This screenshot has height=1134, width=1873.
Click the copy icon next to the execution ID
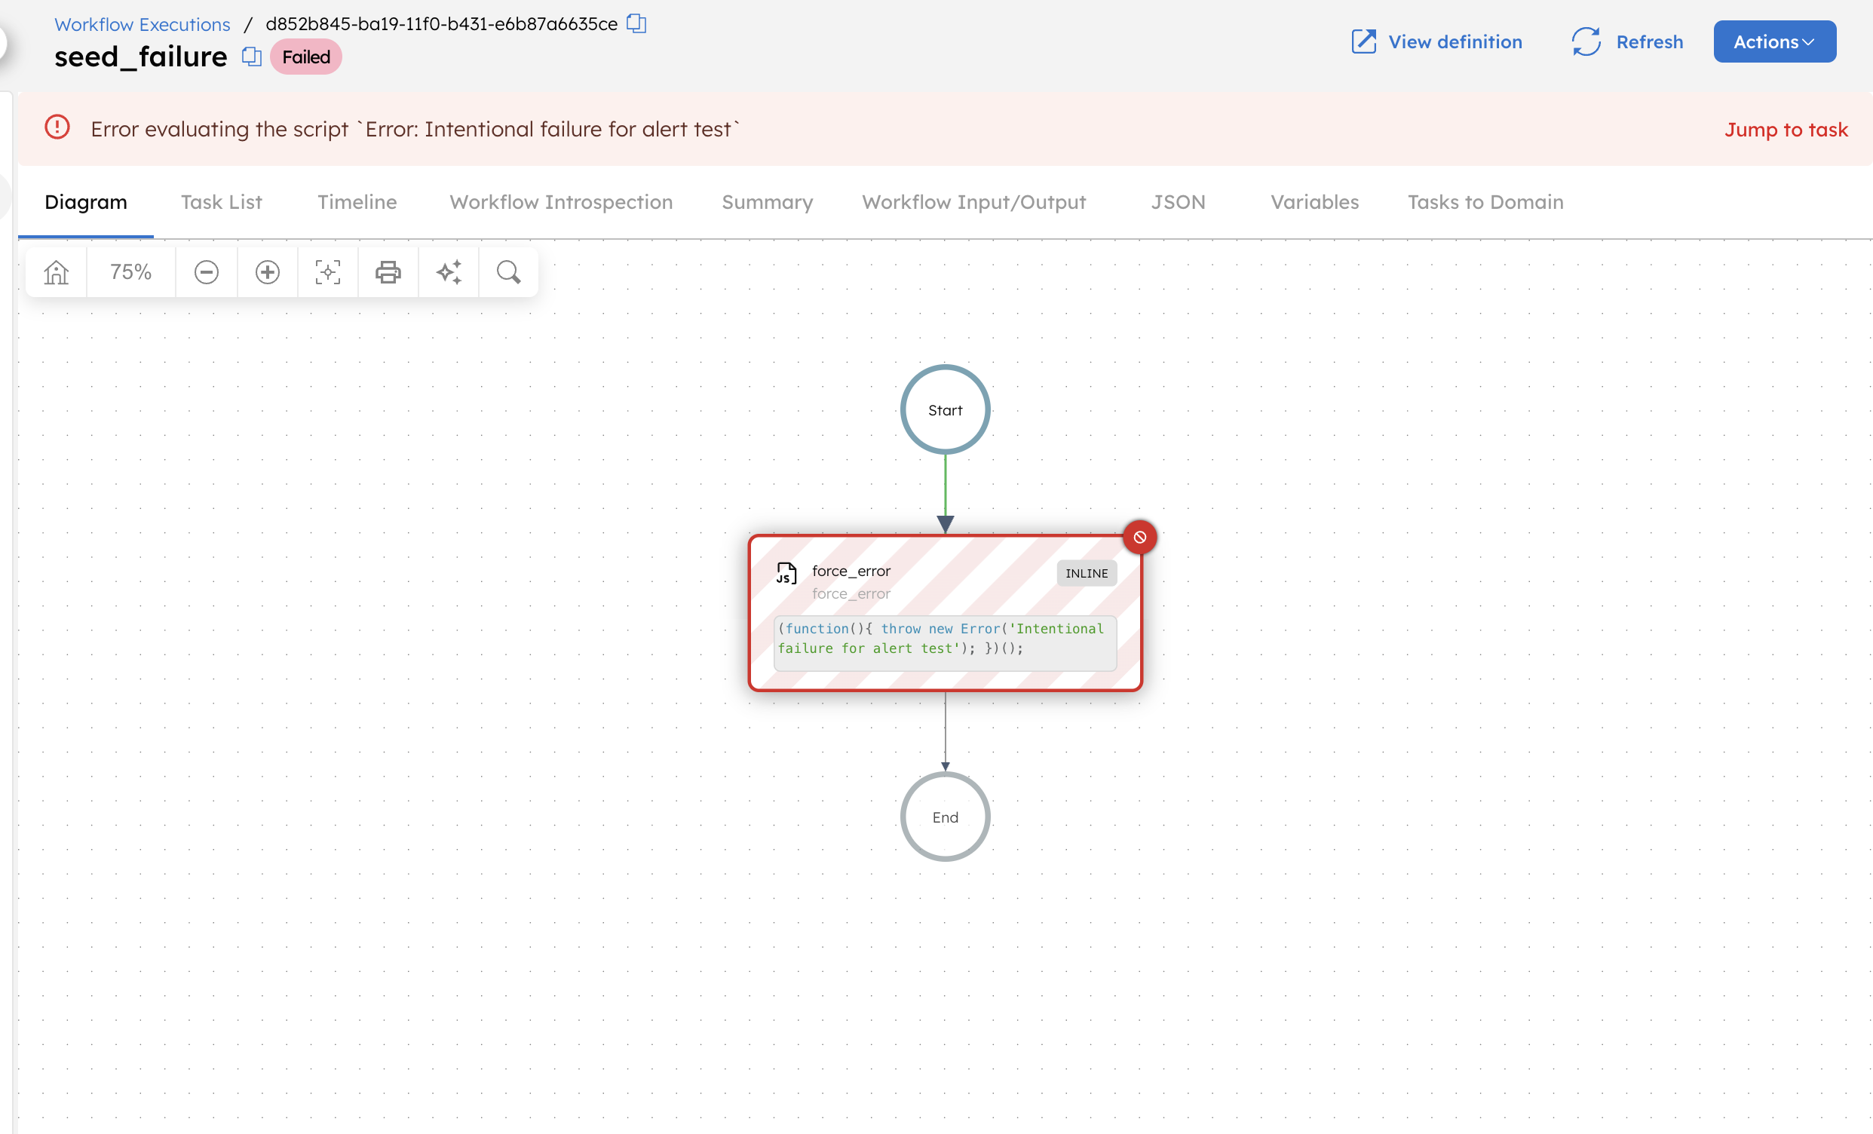pyautogui.click(x=636, y=23)
